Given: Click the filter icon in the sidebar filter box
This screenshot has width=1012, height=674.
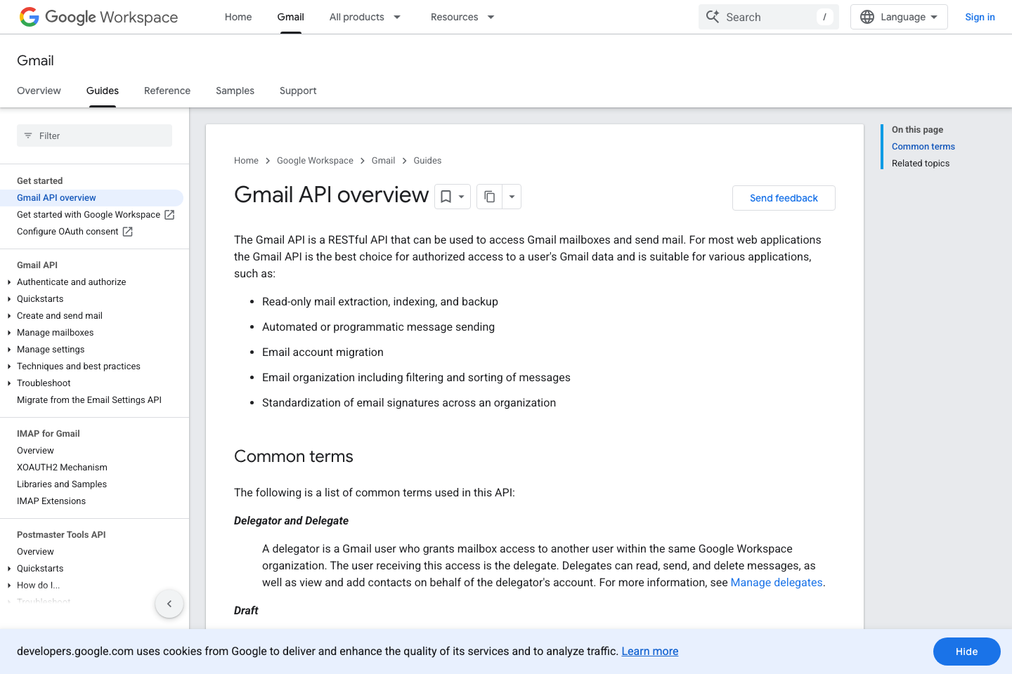Looking at the screenshot, I should (x=28, y=136).
